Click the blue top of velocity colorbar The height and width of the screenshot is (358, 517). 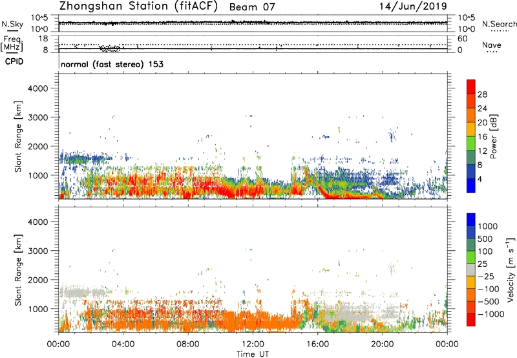(x=471, y=220)
